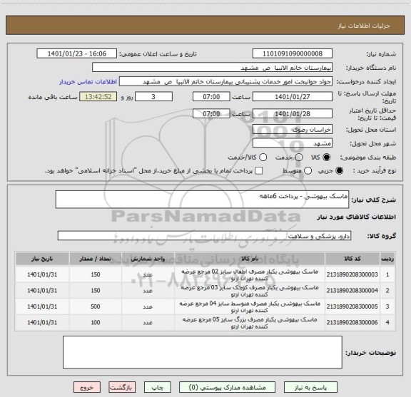The height and width of the screenshot is (397, 411).
Task: Select the کالا radio button
Action: point(327,157)
